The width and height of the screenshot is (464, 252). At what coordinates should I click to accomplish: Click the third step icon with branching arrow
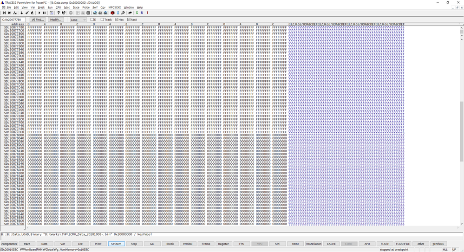pos(15,13)
